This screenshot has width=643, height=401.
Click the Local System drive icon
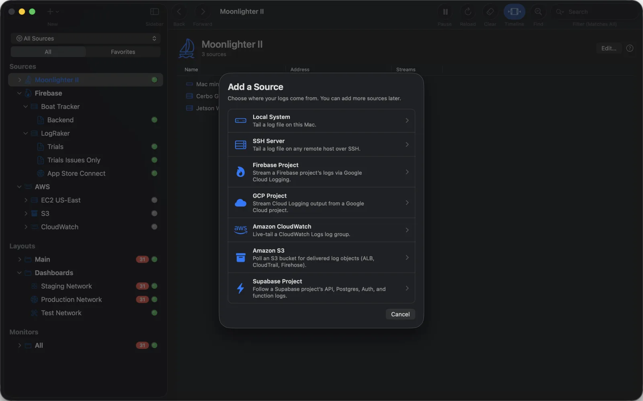[240, 121]
